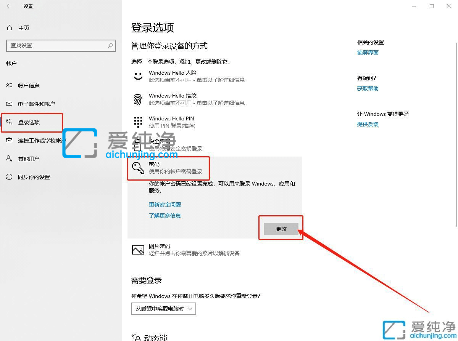Click the 同步你的设置 sync icon
The image size is (458, 341).
[10, 177]
